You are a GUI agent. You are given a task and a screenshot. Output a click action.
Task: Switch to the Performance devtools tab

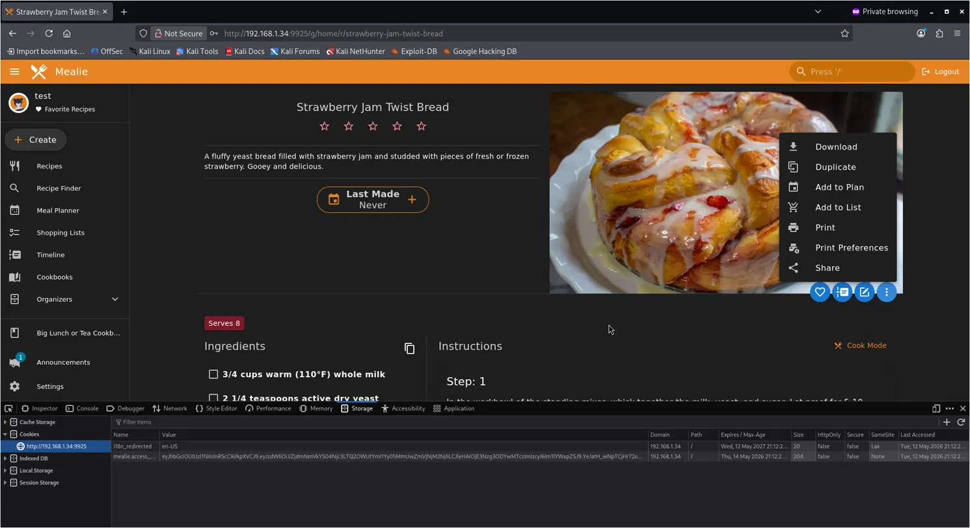point(268,408)
